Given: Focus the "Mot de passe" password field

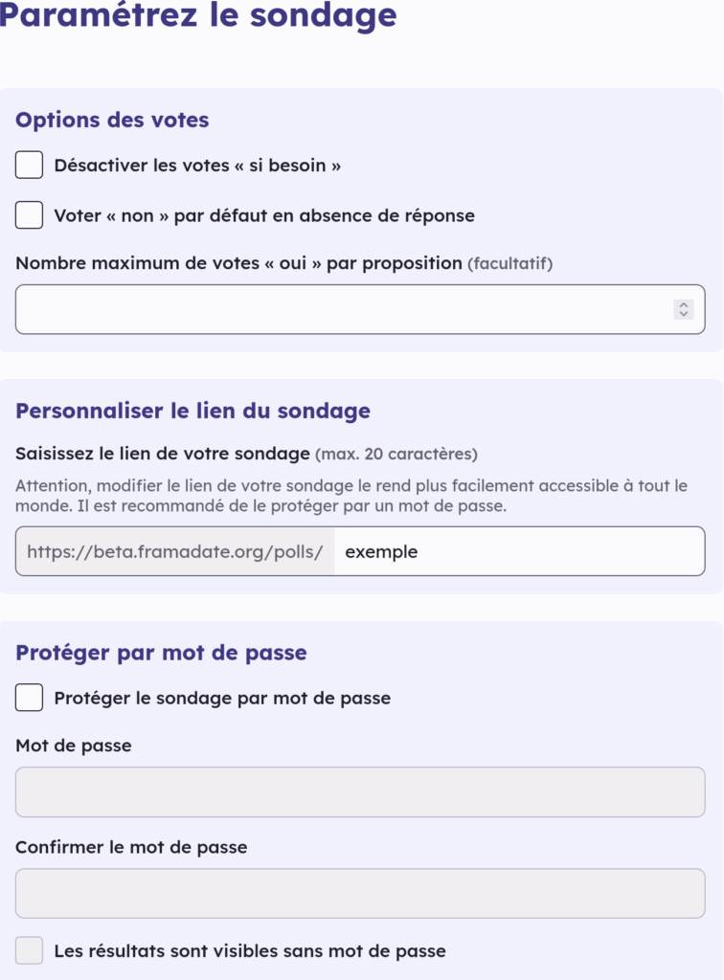Looking at the screenshot, I should pyautogui.click(x=359, y=791).
